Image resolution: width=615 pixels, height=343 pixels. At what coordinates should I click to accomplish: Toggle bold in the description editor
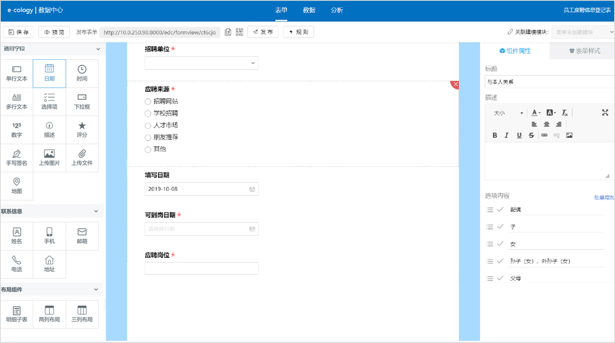click(494, 135)
